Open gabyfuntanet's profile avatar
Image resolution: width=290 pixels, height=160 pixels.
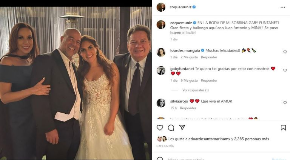[161, 70]
